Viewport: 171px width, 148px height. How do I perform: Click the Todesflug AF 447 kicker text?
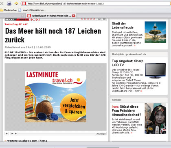[16, 24]
